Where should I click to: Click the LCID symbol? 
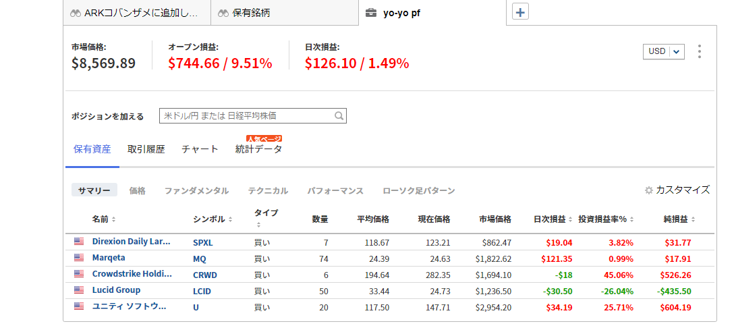[x=202, y=292]
